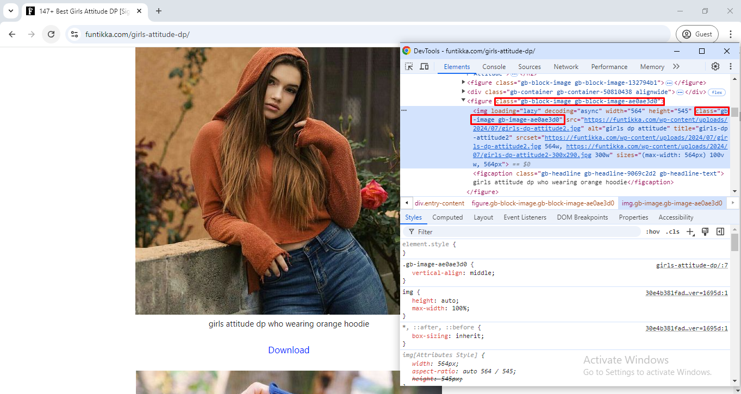Open the Network panel

click(x=566, y=67)
